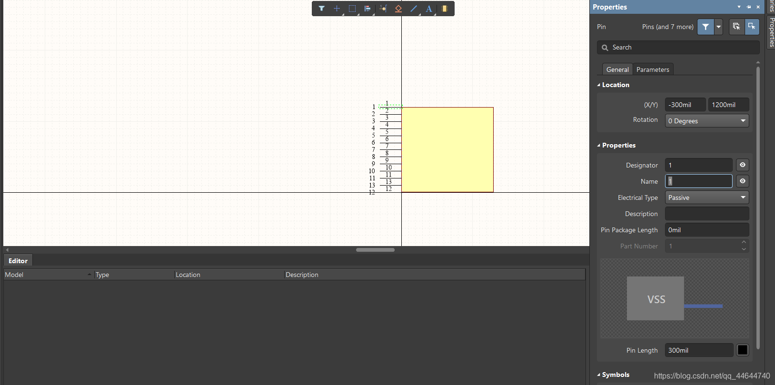Toggle Designator visibility eye icon
775x385 pixels.
pyautogui.click(x=743, y=165)
